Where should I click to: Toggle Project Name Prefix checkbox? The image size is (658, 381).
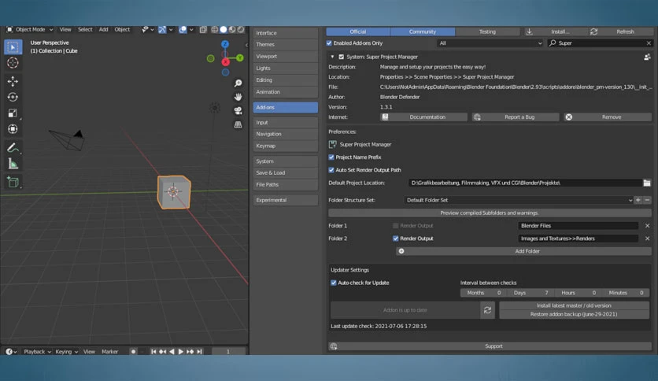pyautogui.click(x=331, y=157)
